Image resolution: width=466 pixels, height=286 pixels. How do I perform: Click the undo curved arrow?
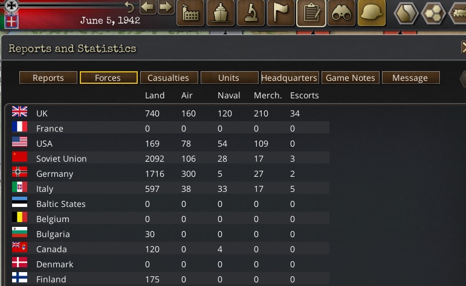coord(129,7)
